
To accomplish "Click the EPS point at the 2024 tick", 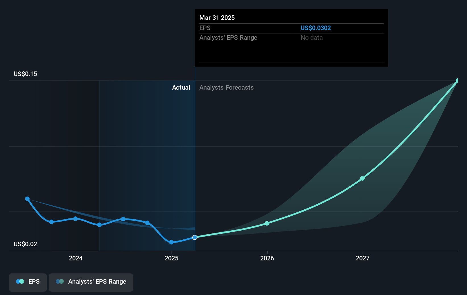I will [x=75, y=219].
